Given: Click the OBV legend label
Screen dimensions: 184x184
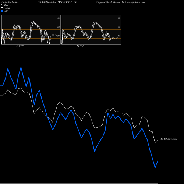Looking at the screenshot, I should click(x=6, y=11).
